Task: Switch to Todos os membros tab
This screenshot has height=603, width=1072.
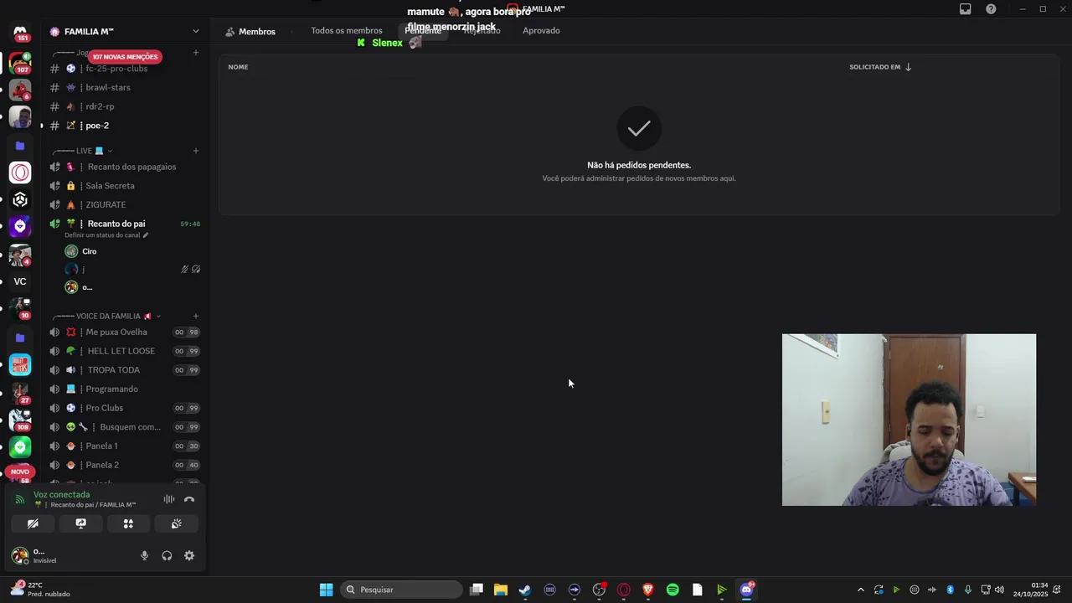Action: pos(346,30)
